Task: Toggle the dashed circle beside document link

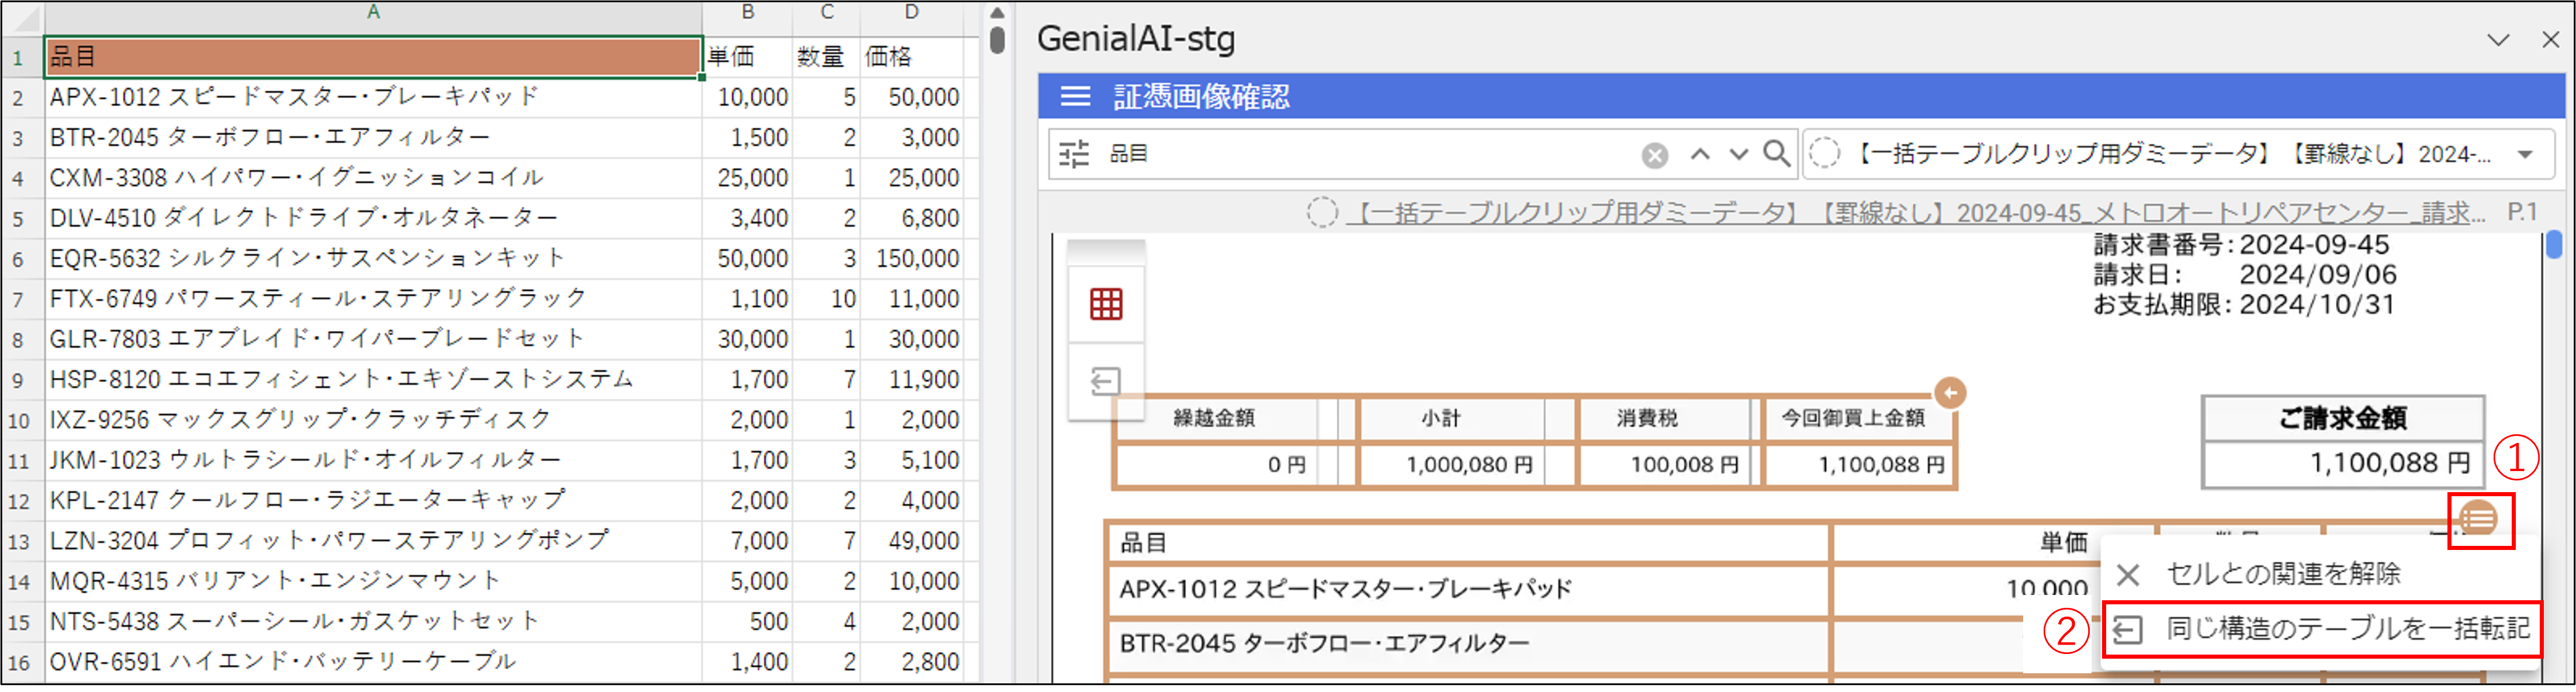Action: click(1322, 213)
